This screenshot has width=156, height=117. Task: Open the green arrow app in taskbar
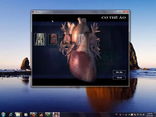tap(48, 115)
